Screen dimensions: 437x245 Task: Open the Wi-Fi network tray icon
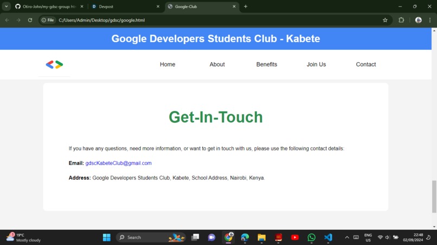[380, 237]
